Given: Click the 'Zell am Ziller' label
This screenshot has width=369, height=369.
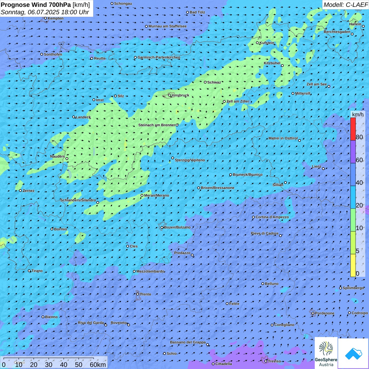Looking at the screenshot, I should tap(237, 101).
